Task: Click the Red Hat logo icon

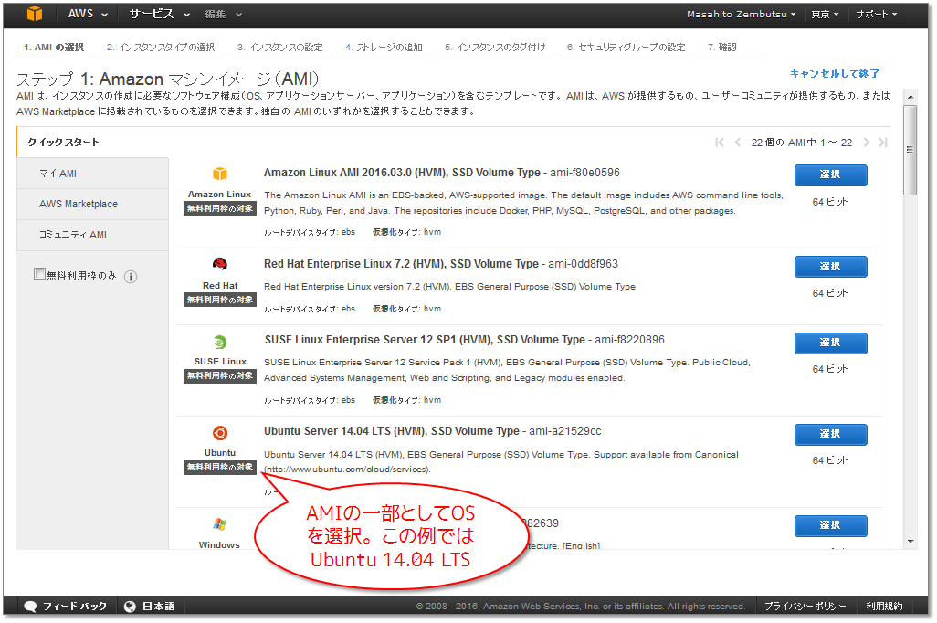Action: (220, 264)
